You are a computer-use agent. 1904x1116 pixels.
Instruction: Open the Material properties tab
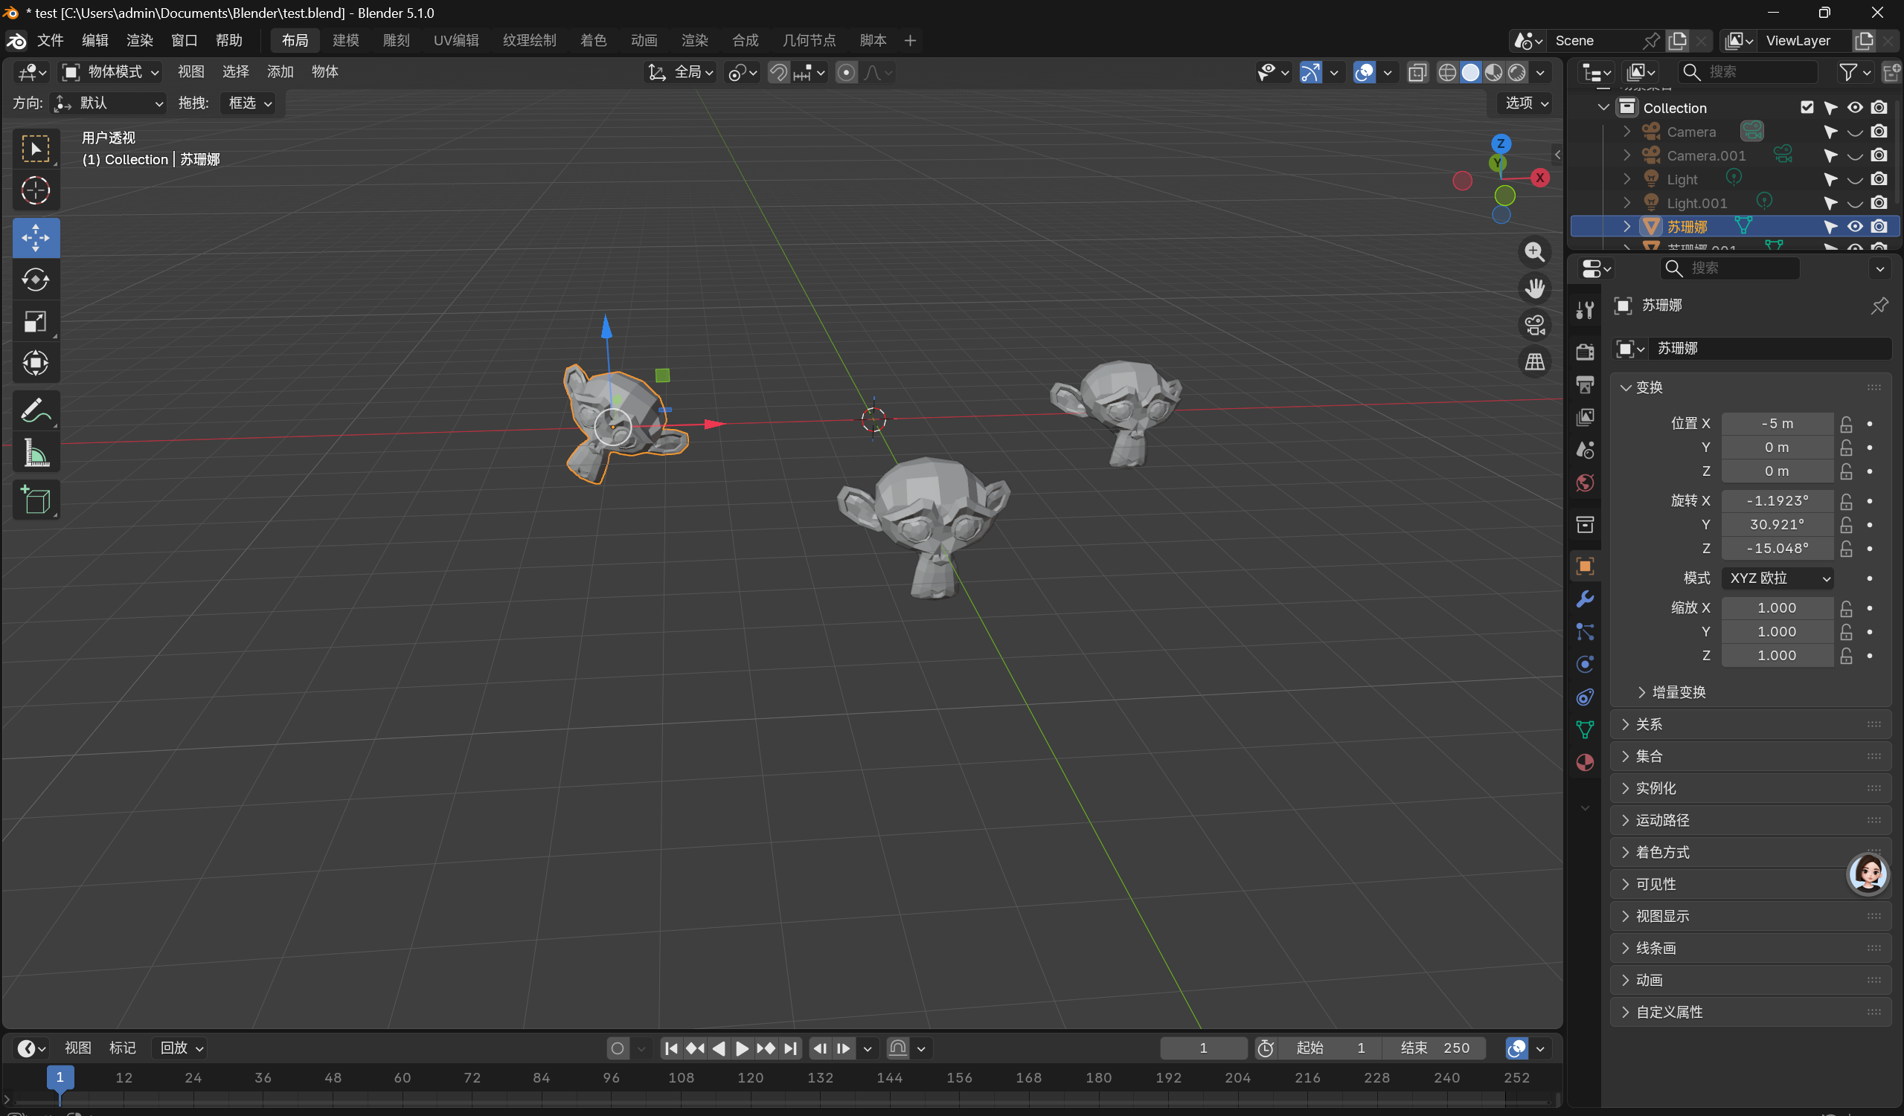(1584, 763)
